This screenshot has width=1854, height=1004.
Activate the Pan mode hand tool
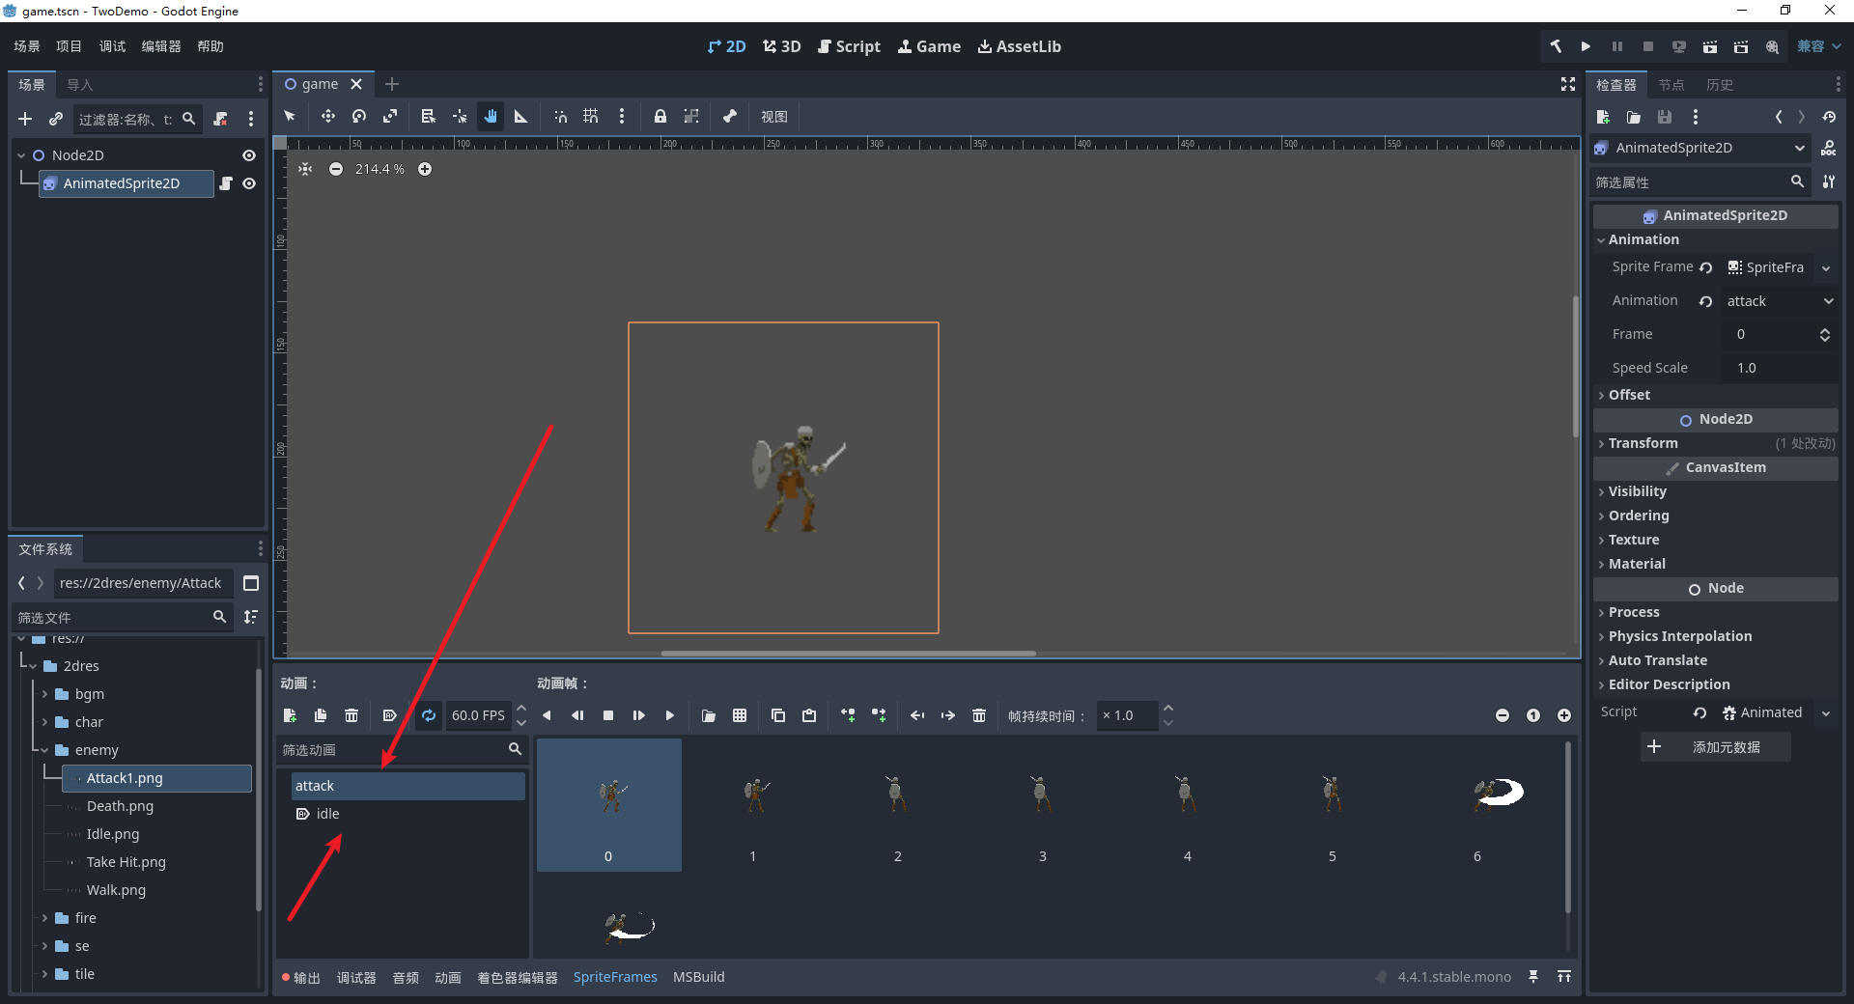click(491, 117)
